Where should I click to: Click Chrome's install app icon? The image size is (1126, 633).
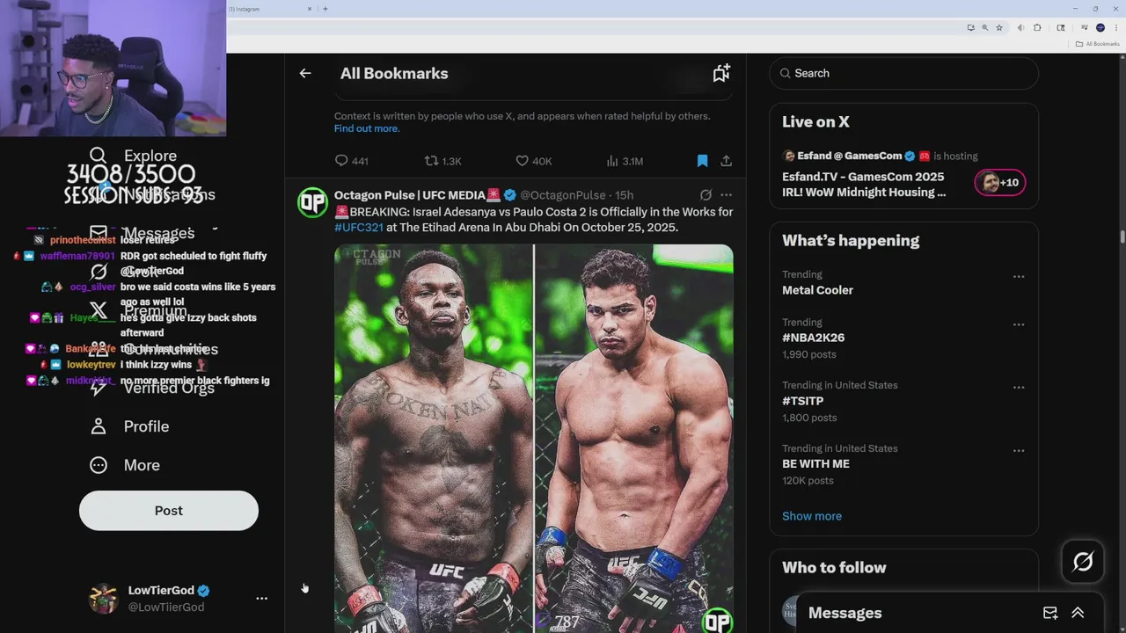click(x=970, y=28)
